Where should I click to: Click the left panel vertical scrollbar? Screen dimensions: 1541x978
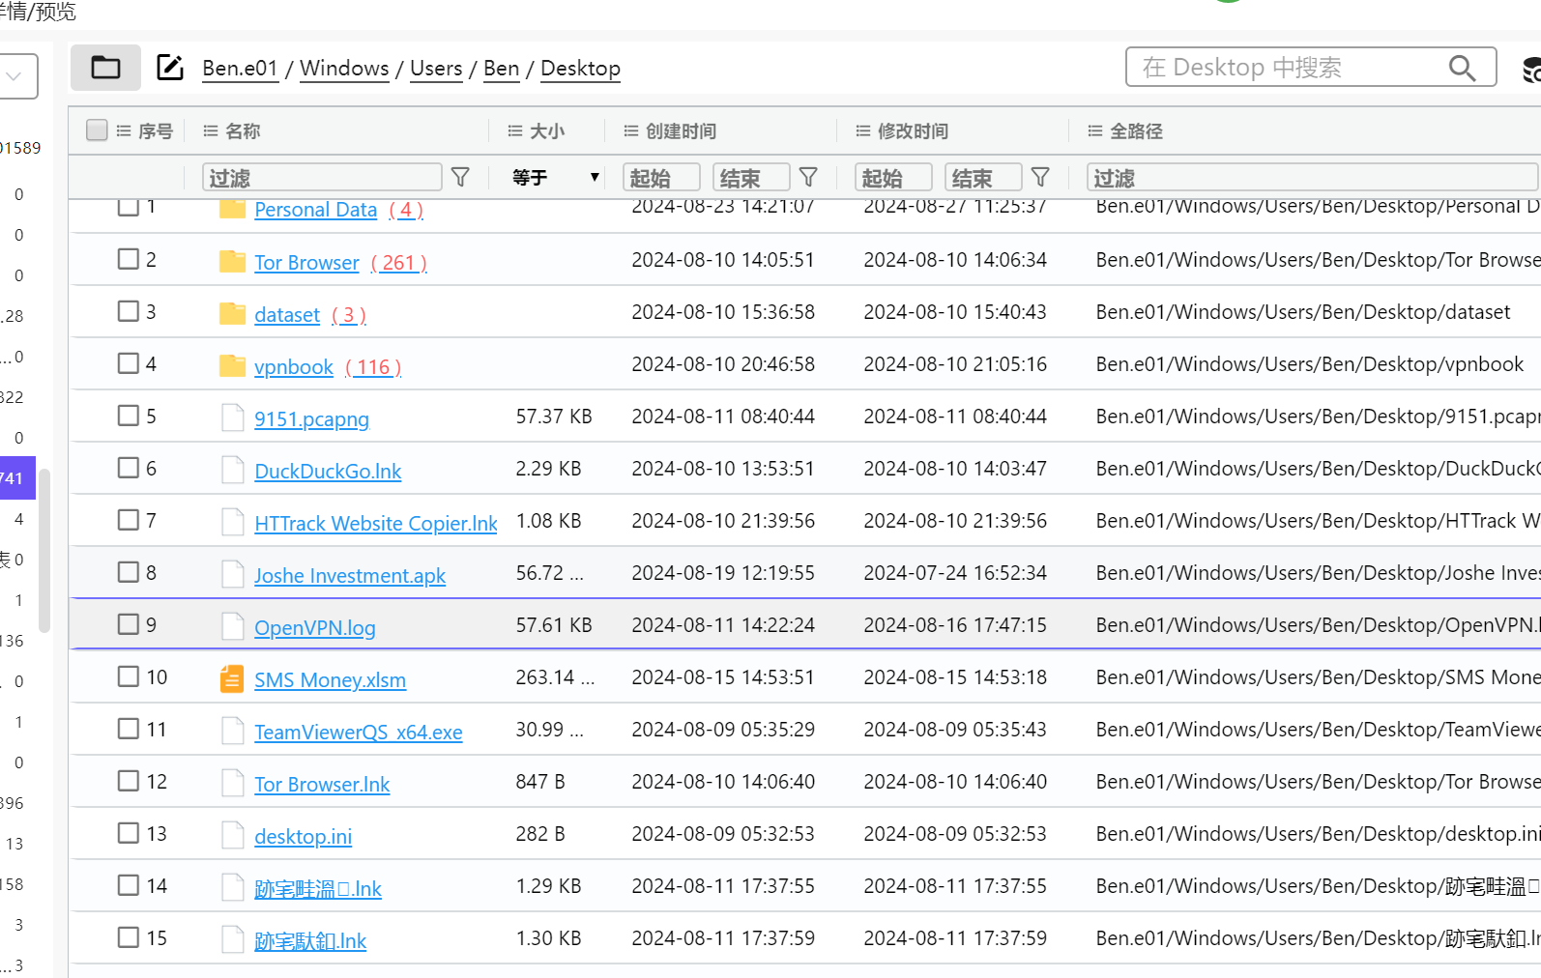pos(44,551)
